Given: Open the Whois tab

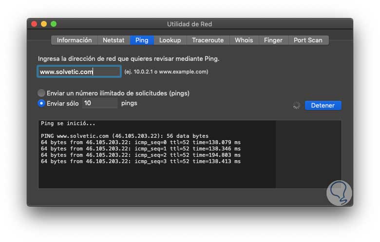Looking at the screenshot, I should (244, 40).
